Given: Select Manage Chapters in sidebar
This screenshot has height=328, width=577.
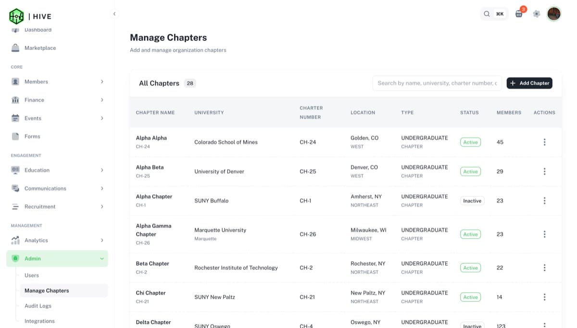Looking at the screenshot, I should coord(63,291).
